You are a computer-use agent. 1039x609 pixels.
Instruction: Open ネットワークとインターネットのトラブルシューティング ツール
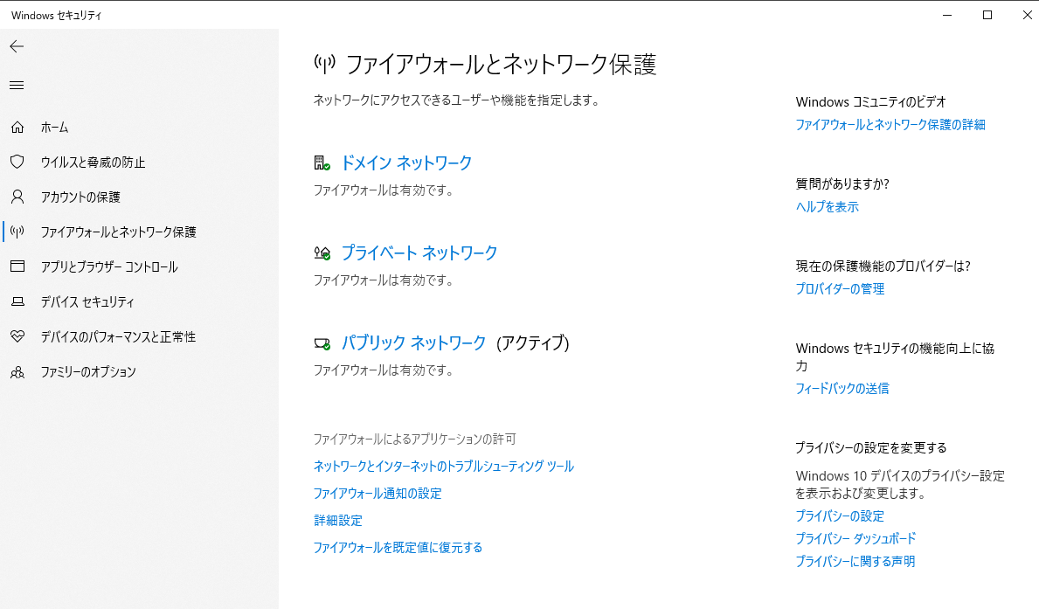click(444, 467)
